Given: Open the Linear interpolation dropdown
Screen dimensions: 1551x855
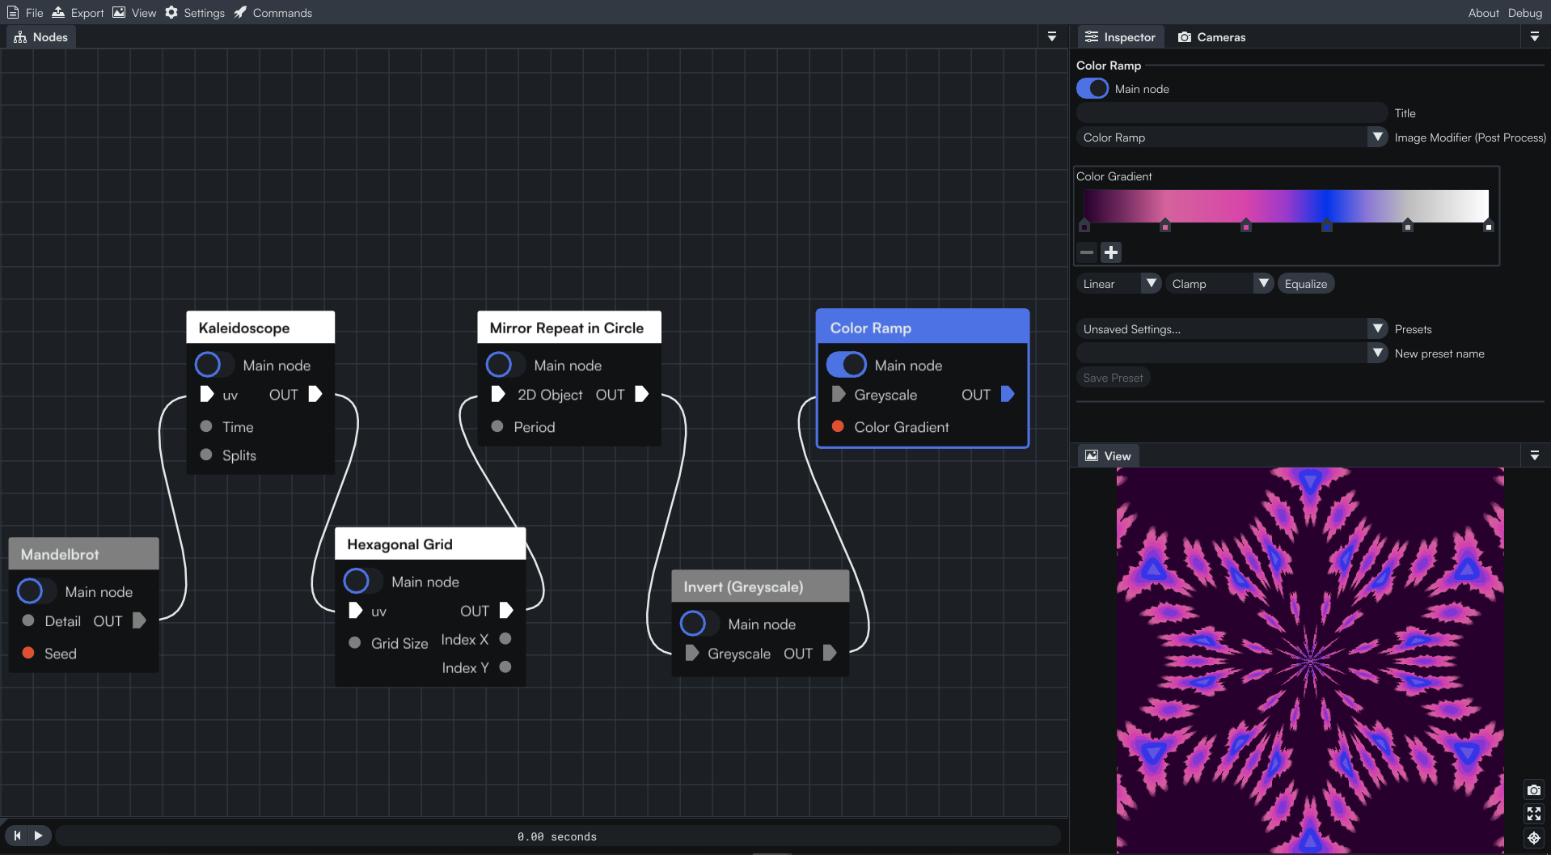Looking at the screenshot, I should click(1119, 284).
